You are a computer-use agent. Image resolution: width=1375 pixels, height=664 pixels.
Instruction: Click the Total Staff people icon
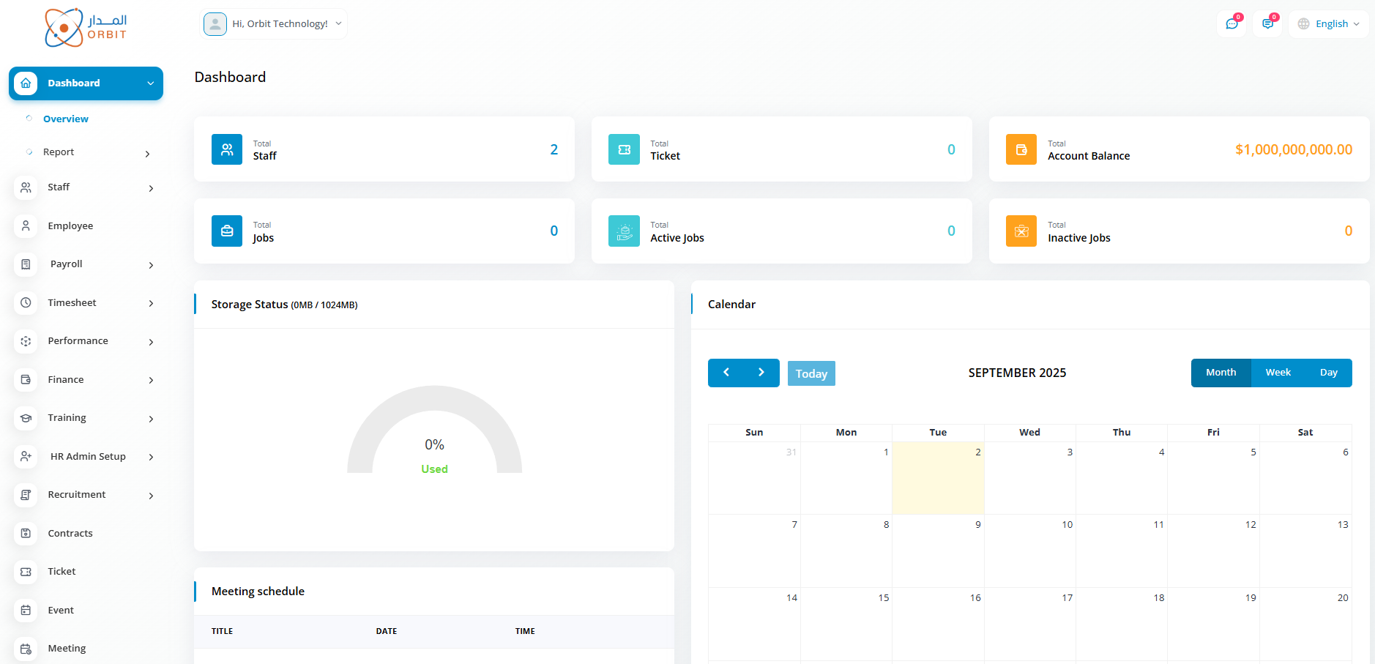227,149
